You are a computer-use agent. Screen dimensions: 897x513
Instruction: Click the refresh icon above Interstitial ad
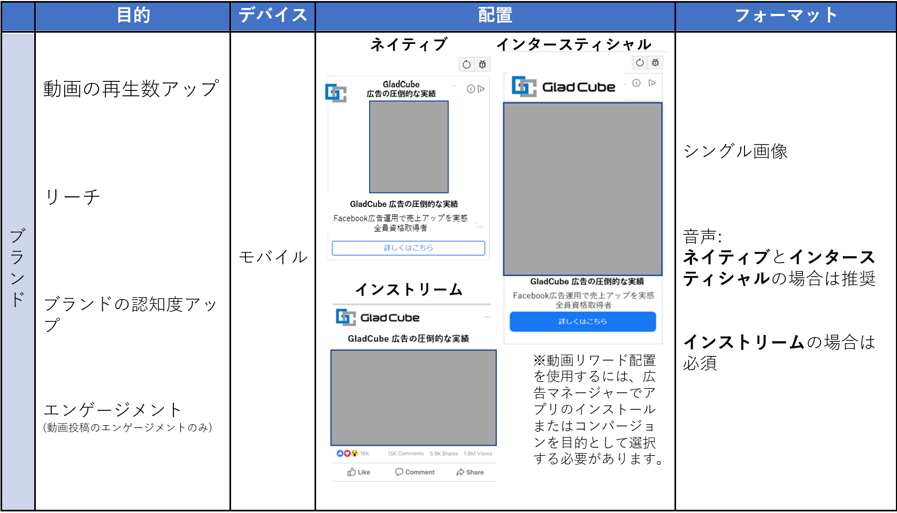point(640,63)
